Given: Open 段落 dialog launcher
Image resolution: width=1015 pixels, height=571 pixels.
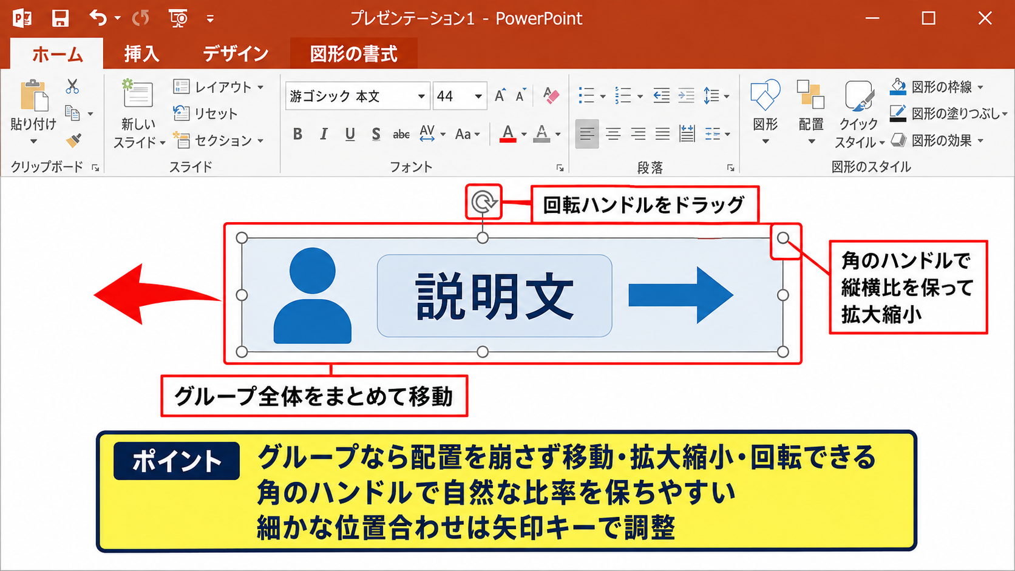Looking at the screenshot, I should point(730,168).
